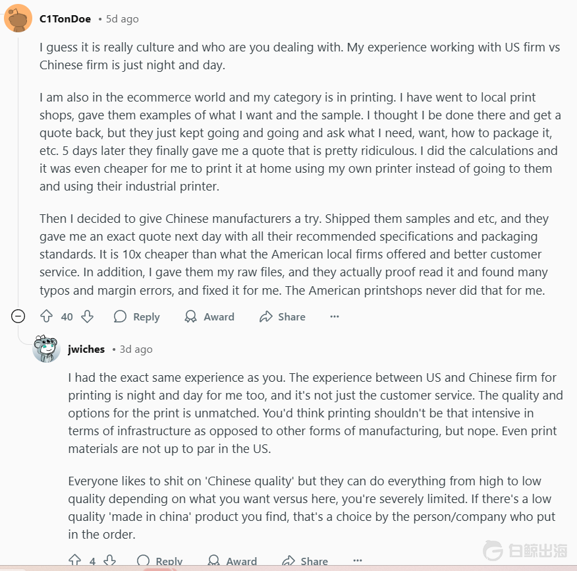Click the vote count 40
The image size is (577, 571).
point(67,316)
